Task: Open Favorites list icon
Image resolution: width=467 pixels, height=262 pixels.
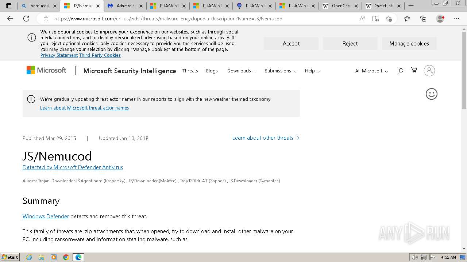Action: pos(407,19)
